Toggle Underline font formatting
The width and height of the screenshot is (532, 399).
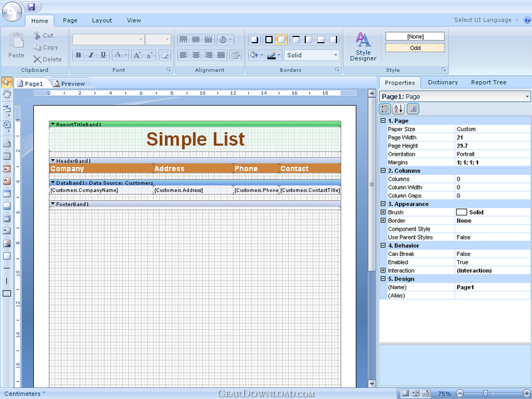(104, 55)
